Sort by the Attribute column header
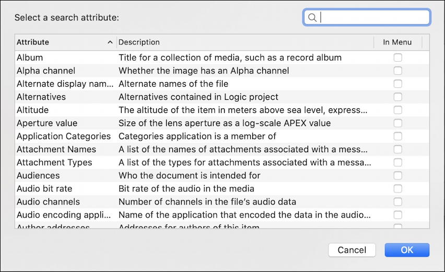Viewport: 445px width, 272px height. [66, 42]
